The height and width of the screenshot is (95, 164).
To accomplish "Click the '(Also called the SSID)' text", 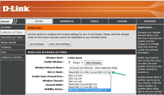I will [x=106, y=68].
